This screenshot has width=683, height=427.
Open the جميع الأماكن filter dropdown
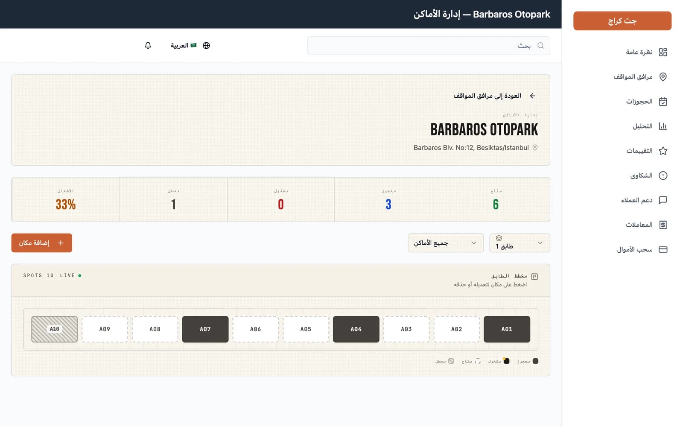[x=446, y=243]
